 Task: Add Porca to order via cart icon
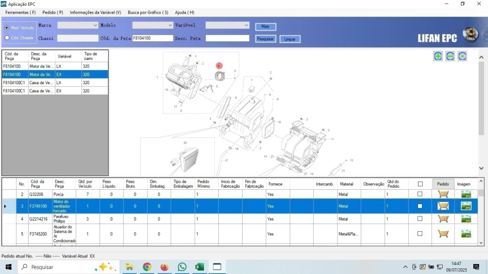coord(443,194)
